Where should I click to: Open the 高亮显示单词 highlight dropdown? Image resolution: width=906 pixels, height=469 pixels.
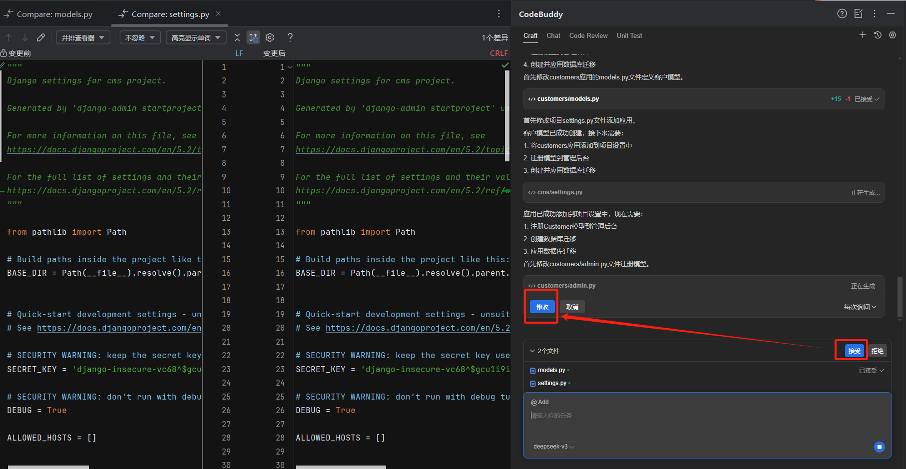[x=196, y=37]
